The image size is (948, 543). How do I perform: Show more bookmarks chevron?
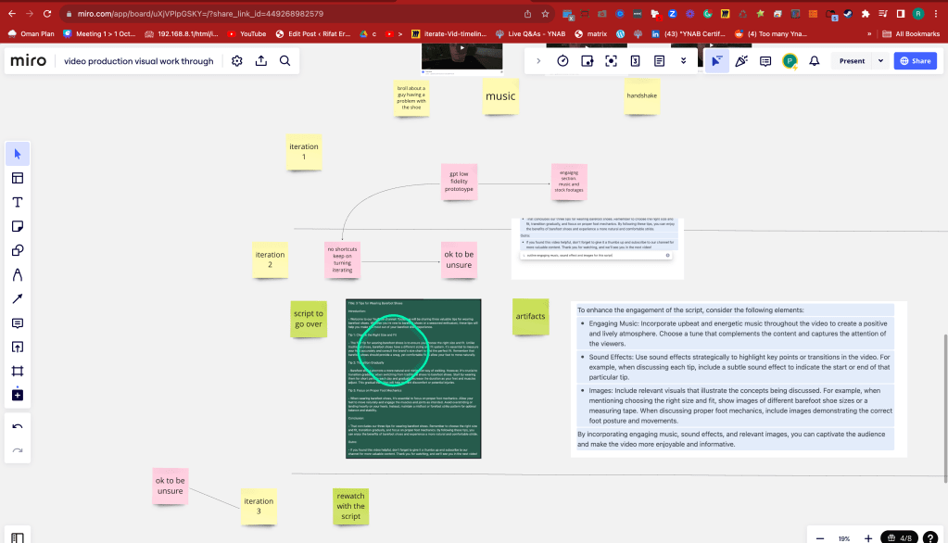[869, 34]
